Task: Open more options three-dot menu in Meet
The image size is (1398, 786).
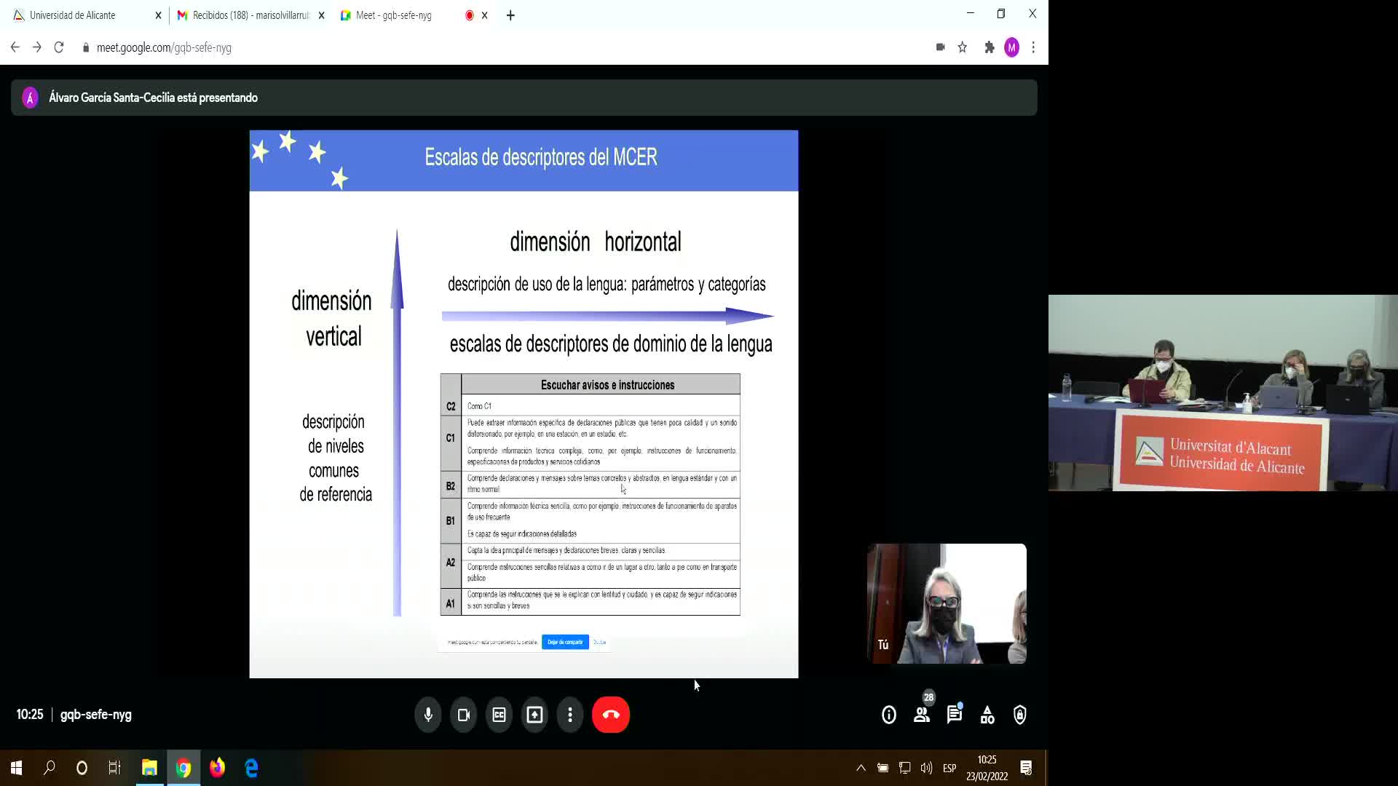Action: [x=570, y=715]
